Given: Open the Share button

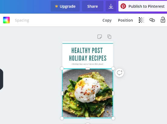Looking at the screenshot, I should pos(93,6).
